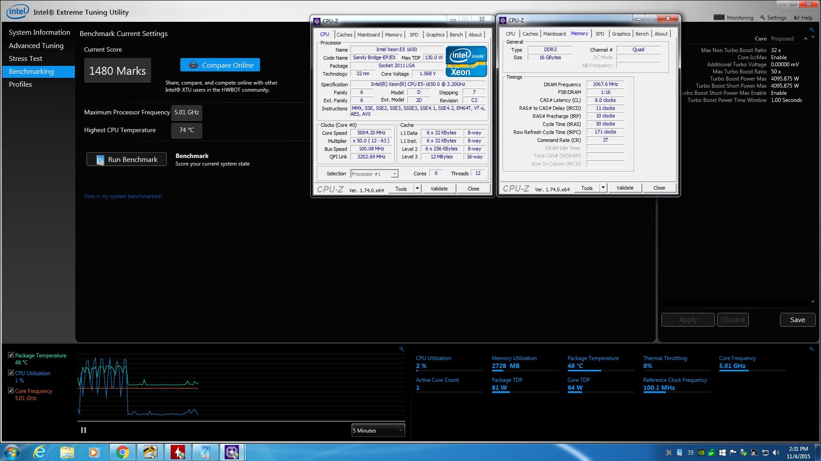Select CPU tab in right CPU-Z
Screen dimensions: 821x461
coord(510,34)
